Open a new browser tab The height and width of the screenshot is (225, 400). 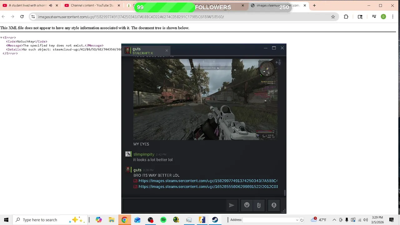(314, 5)
